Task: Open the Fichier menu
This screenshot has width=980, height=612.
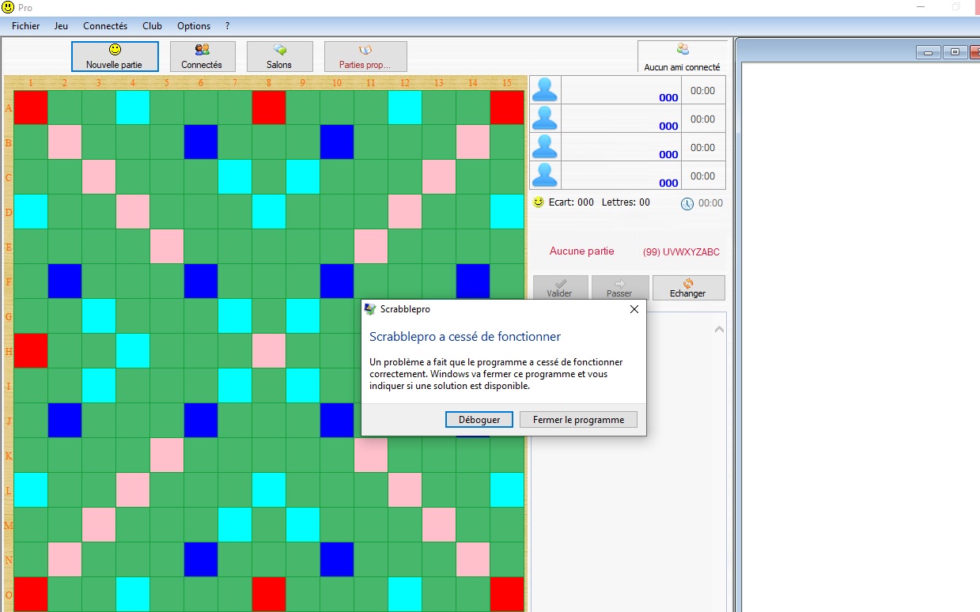Action: pyautogui.click(x=26, y=26)
